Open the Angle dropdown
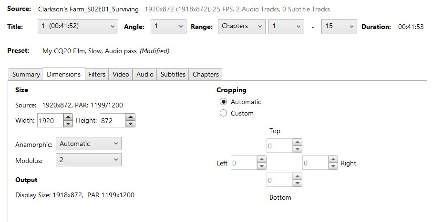 tap(168, 26)
